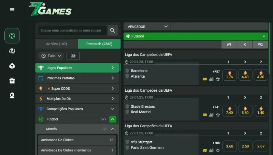Click BB icon for VfB Stuttgart match
The width and height of the screenshot is (273, 155).
[205, 150]
